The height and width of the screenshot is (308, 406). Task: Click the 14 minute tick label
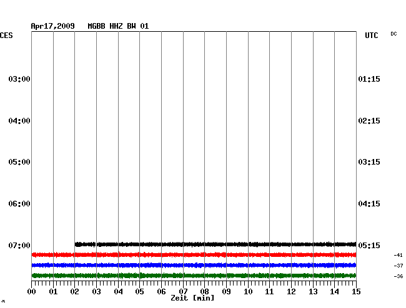pyautogui.click(x=335, y=292)
